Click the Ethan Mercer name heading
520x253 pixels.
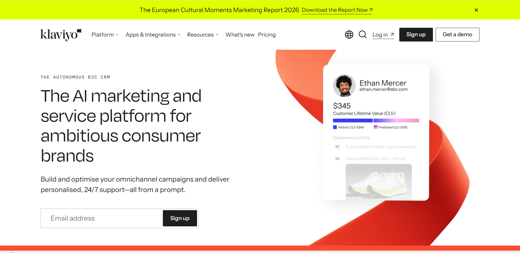383,83
